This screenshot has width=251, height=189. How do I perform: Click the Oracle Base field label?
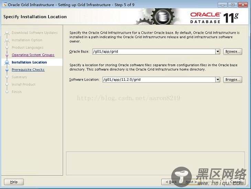pyautogui.click(x=79, y=51)
